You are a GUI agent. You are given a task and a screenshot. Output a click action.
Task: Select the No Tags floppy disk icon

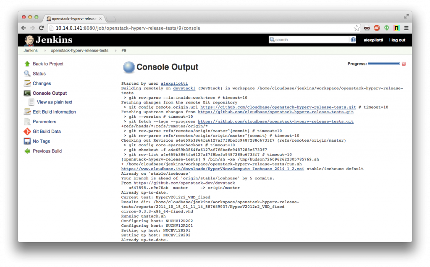click(27, 141)
